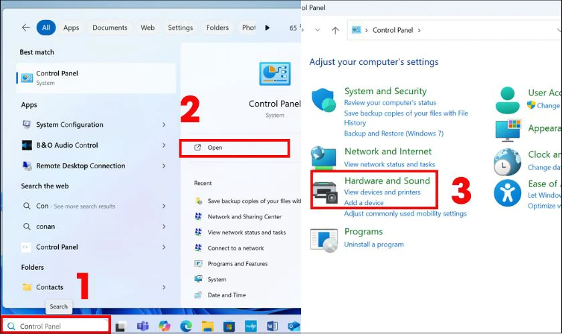Expand Remote Desktop Connection result chevron
The height and width of the screenshot is (334, 562).
[x=164, y=166]
